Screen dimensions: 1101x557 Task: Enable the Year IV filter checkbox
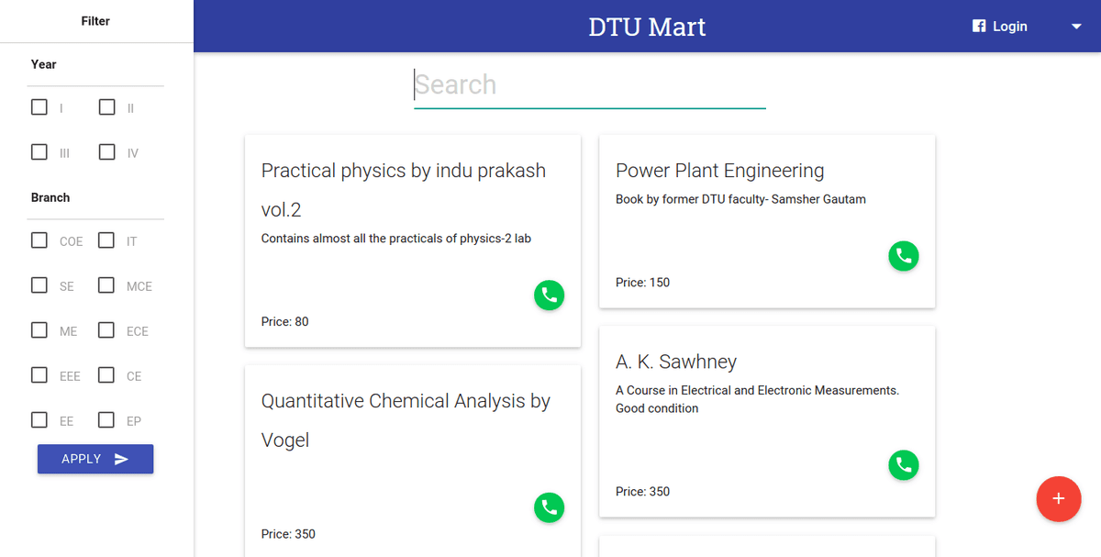tap(107, 152)
